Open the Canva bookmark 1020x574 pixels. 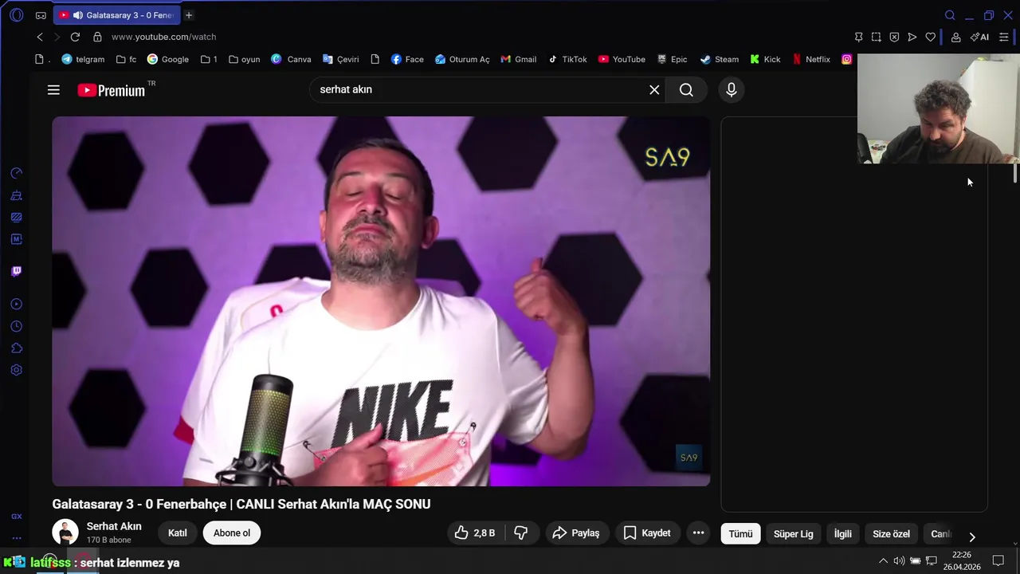click(x=291, y=59)
